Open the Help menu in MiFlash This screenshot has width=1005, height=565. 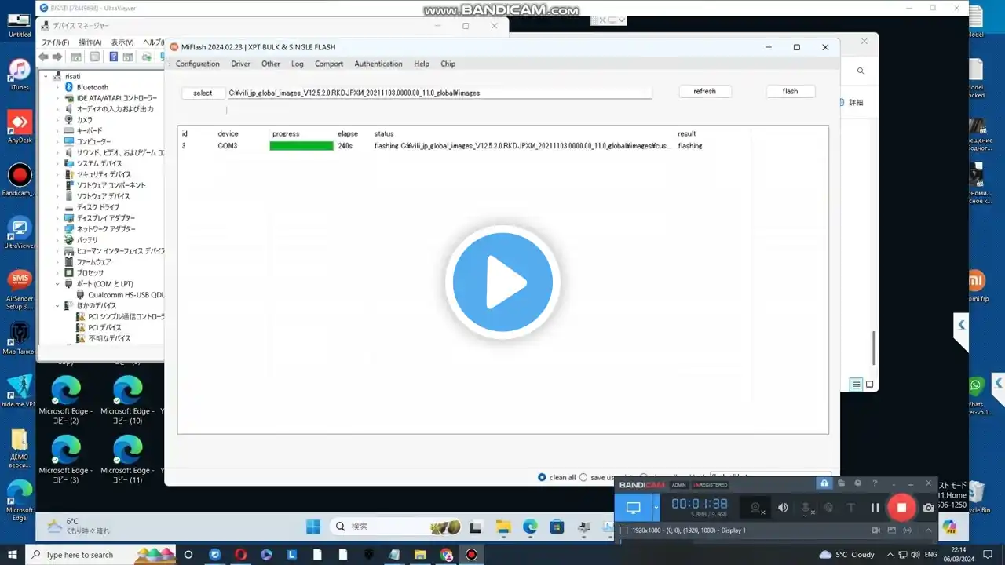[422, 64]
